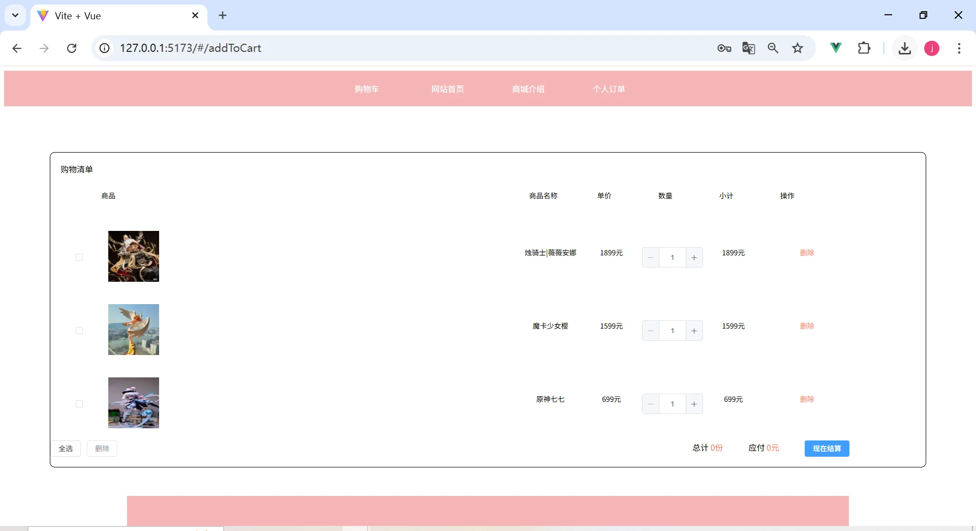Click the quantity field for 魔卡少女樱
976x531 pixels.
click(x=673, y=331)
